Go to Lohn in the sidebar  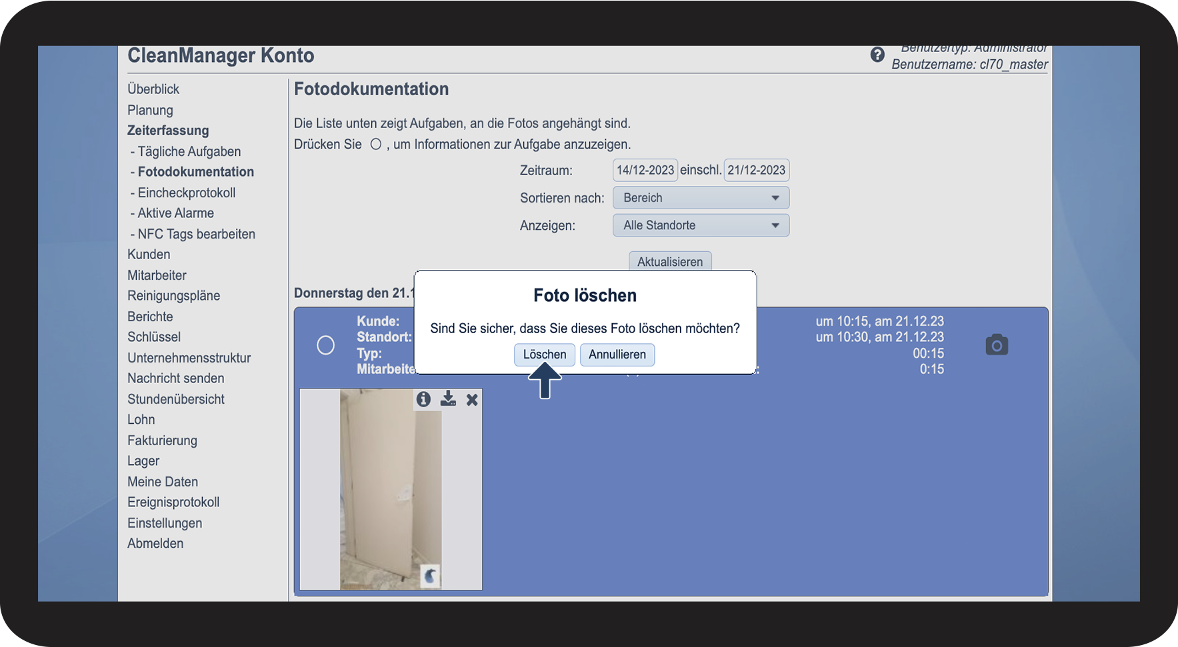tap(141, 420)
